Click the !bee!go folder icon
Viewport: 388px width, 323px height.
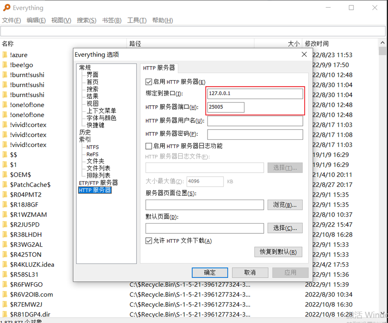pyautogui.click(x=5, y=65)
